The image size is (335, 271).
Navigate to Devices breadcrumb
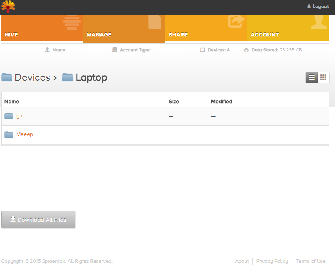(32, 77)
